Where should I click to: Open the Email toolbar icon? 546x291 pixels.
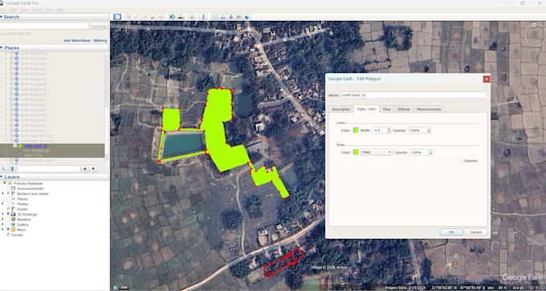pos(215,17)
